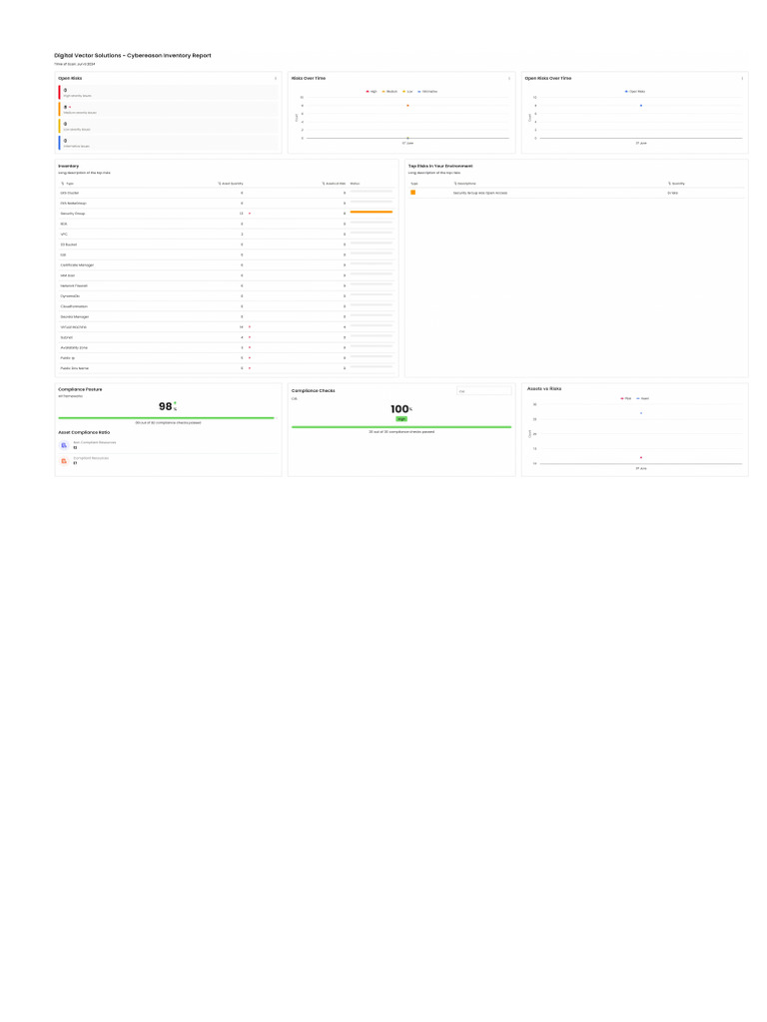
Task: Toggle the Low series in Risks Over Time legend
Action: [407, 91]
